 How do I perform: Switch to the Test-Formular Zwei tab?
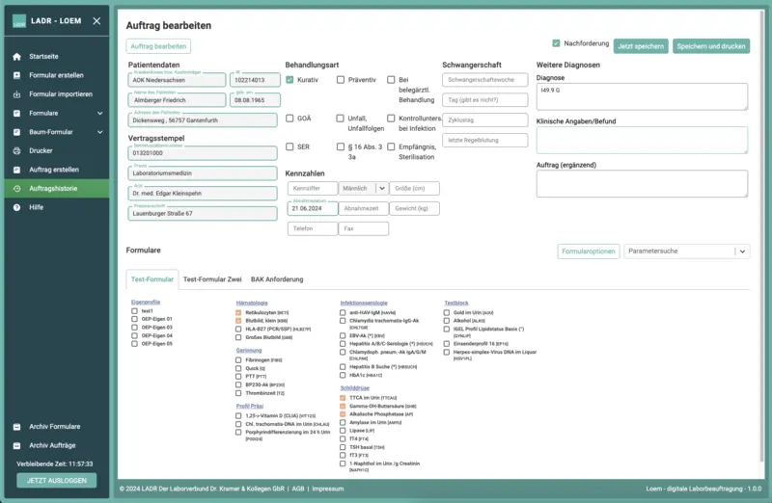pyautogui.click(x=211, y=279)
